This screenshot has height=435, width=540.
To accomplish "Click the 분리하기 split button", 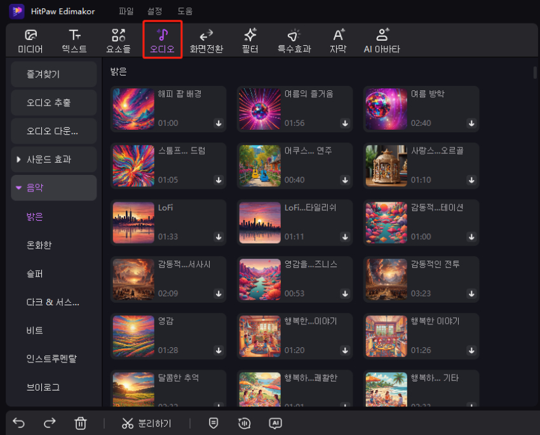I will [x=146, y=423].
